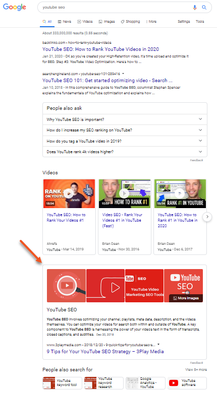Viewport: 217px width, 393px height.
Task: Open search Settings
Action: point(184,22)
